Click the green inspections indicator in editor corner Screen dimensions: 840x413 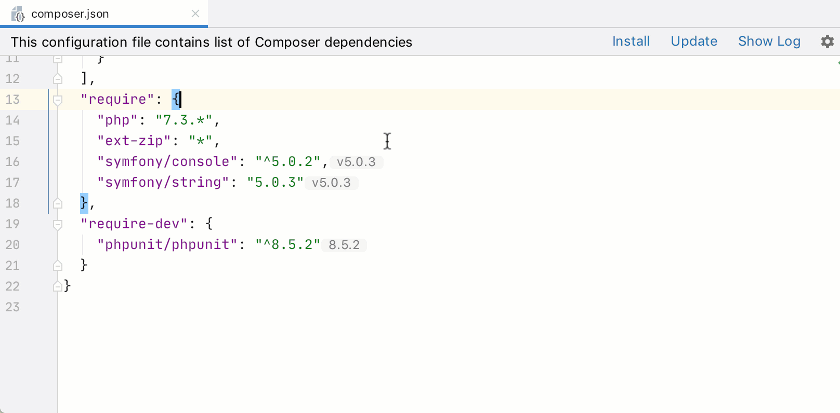pos(837,62)
